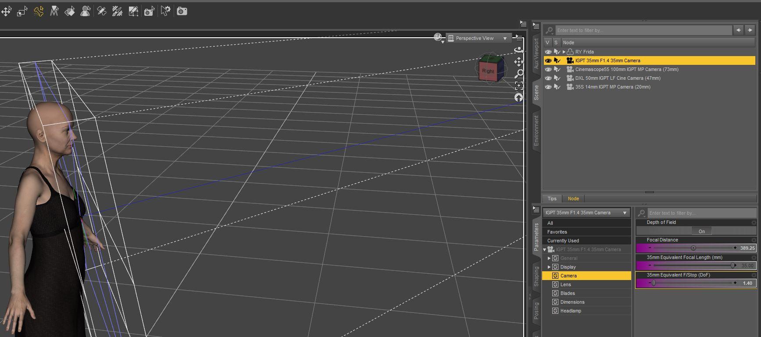Toggle selectability arrow for RY Frida
The image size is (761, 337).
(557, 52)
